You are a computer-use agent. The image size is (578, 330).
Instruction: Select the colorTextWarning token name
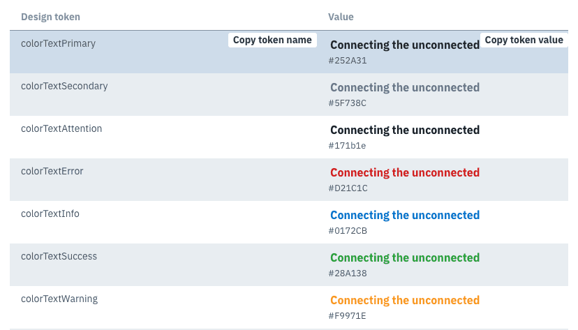(59, 299)
